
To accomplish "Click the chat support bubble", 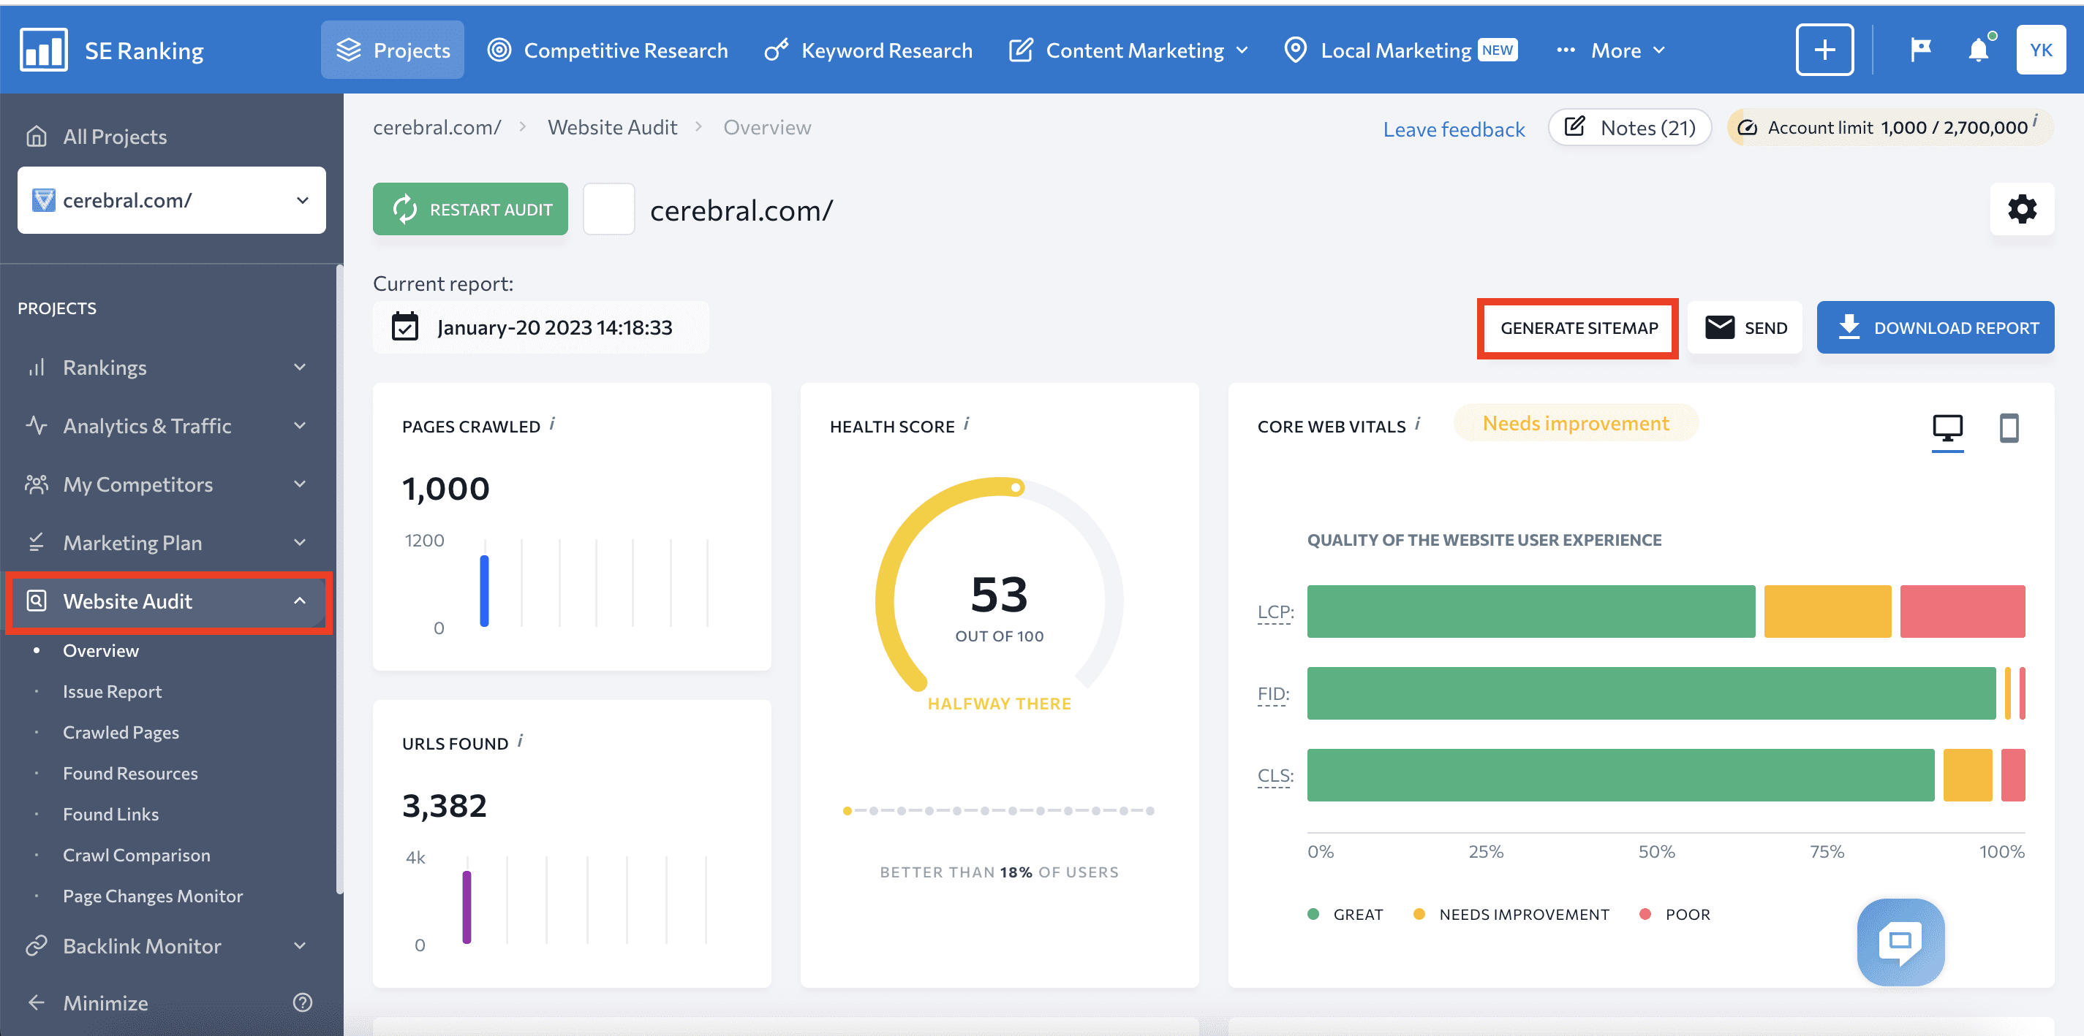I will coord(1899,948).
